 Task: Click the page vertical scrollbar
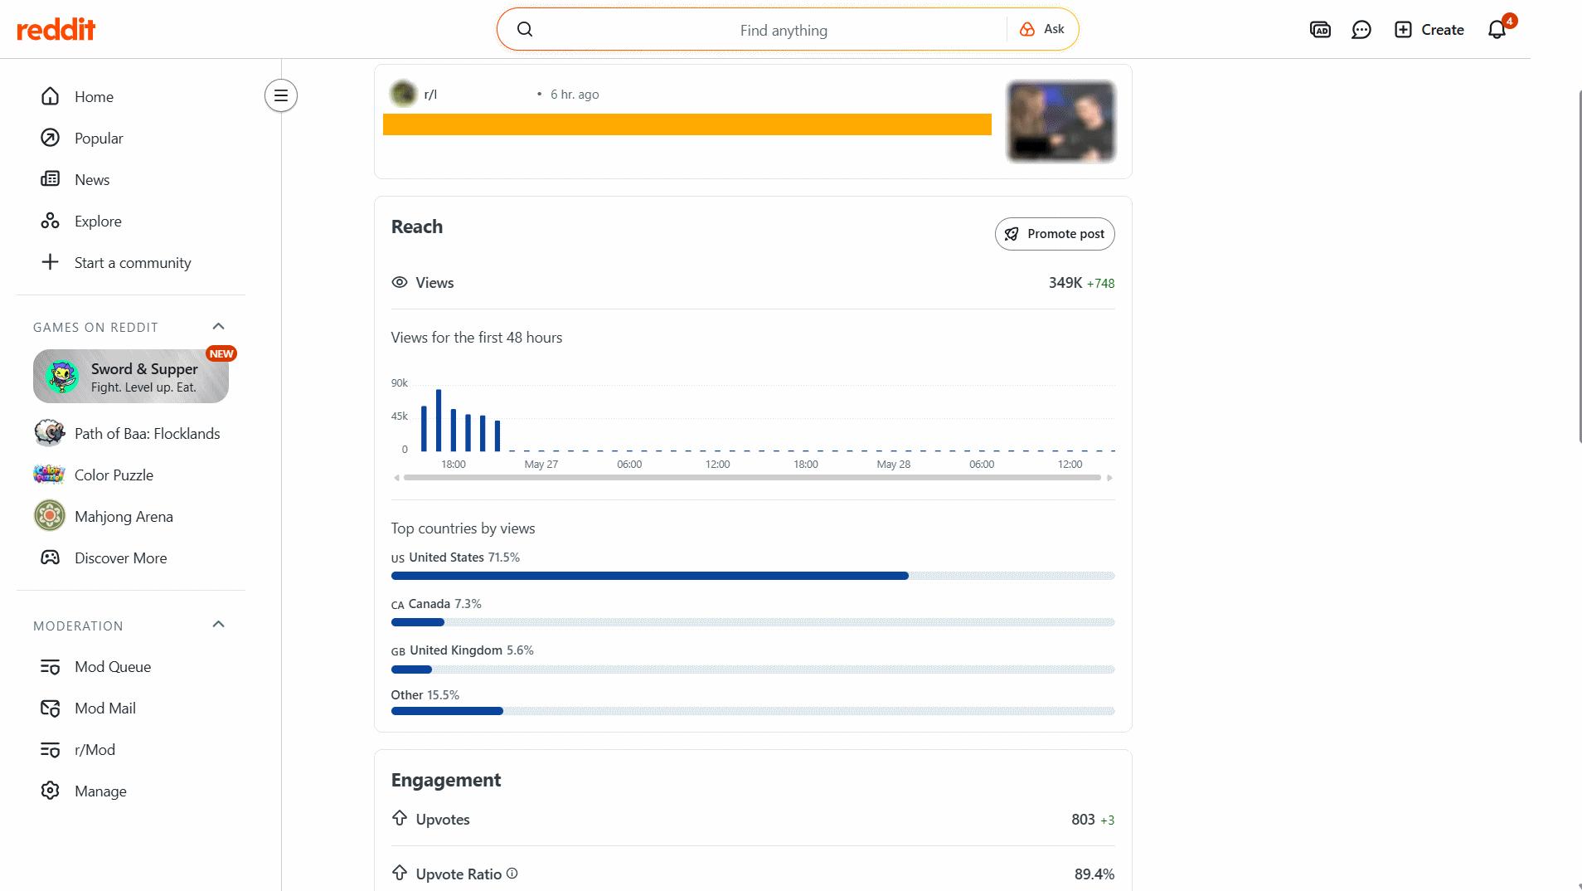(x=1579, y=265)
